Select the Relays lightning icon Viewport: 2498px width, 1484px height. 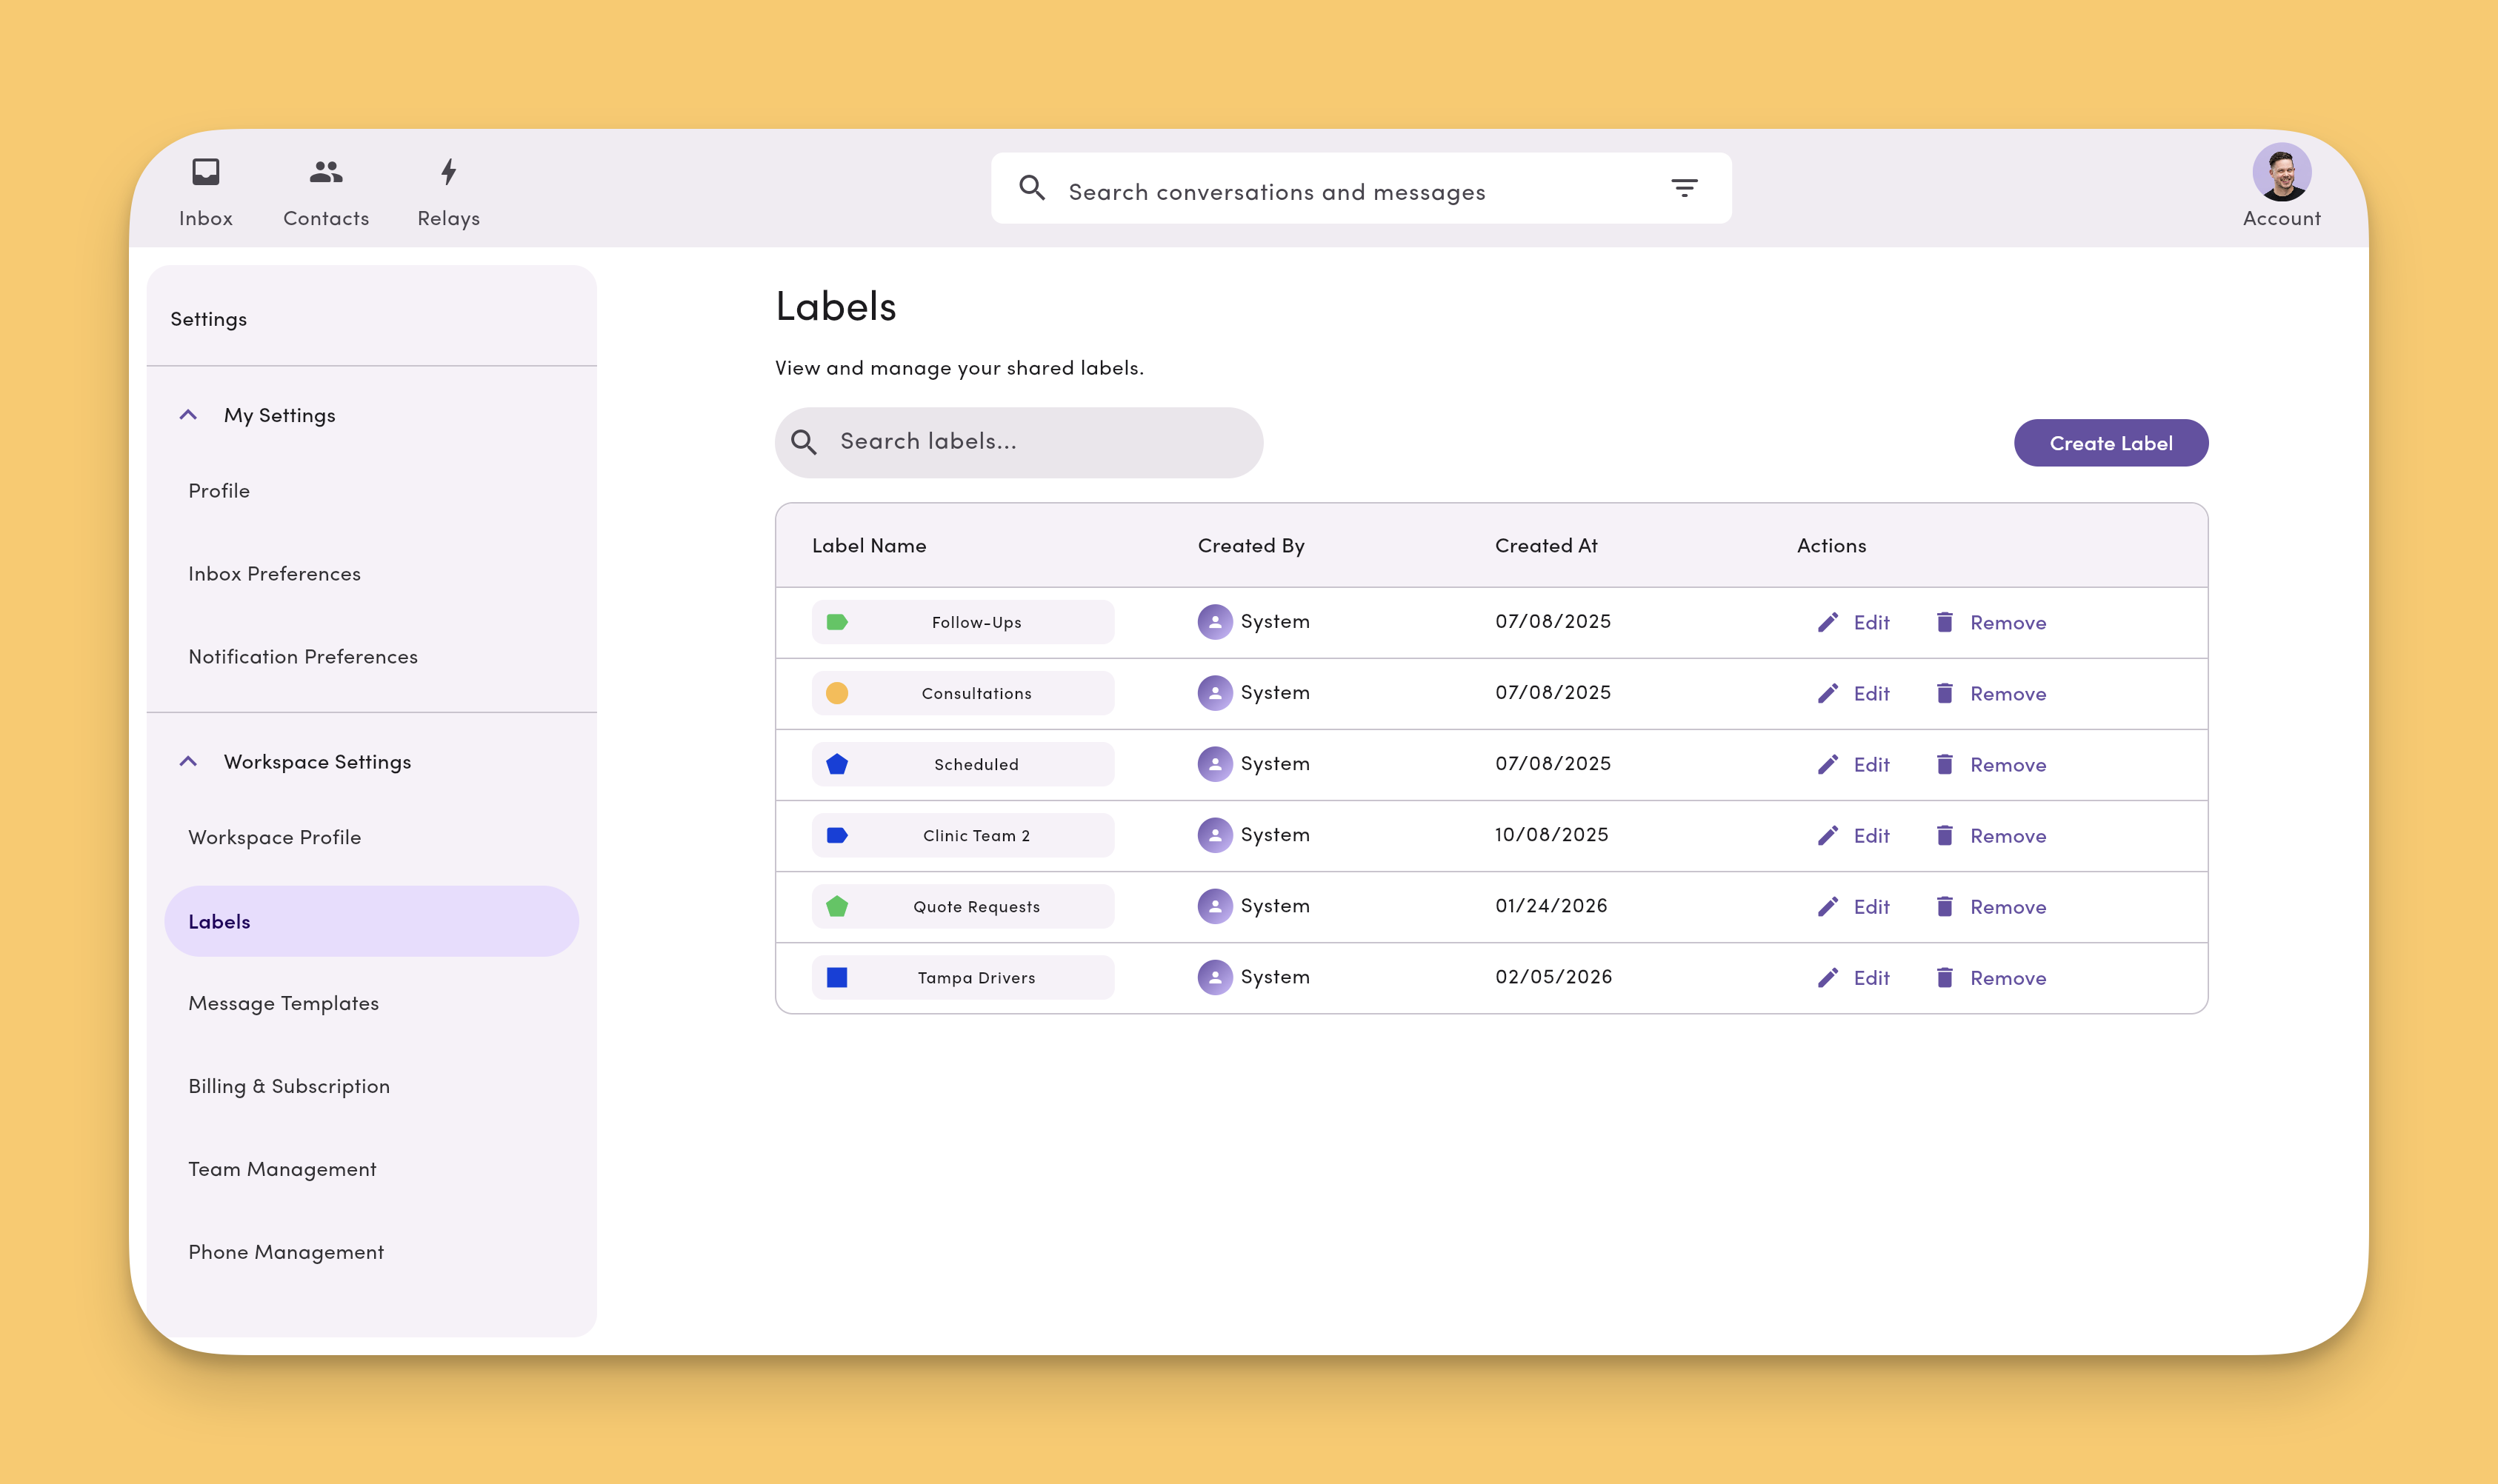(x=447, y=189)
